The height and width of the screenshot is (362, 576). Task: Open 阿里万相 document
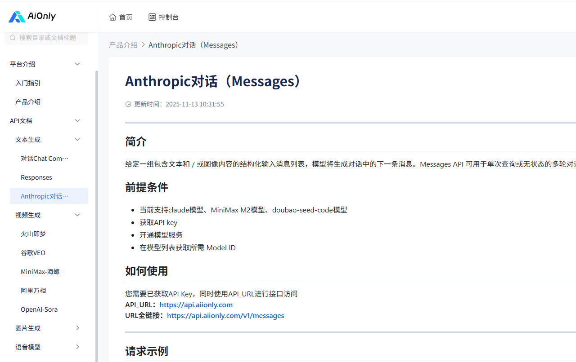click(33, 291)
